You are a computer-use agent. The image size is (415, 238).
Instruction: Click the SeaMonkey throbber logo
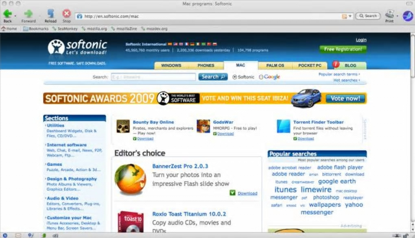(408, 16)
